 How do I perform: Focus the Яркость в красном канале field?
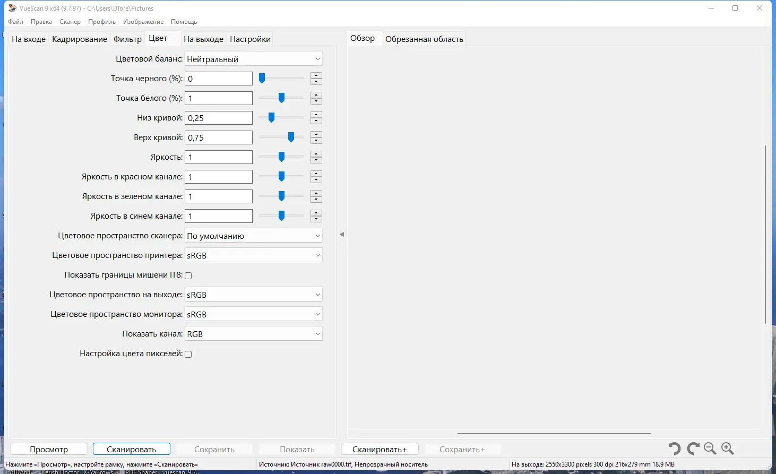tap(219, 177)
